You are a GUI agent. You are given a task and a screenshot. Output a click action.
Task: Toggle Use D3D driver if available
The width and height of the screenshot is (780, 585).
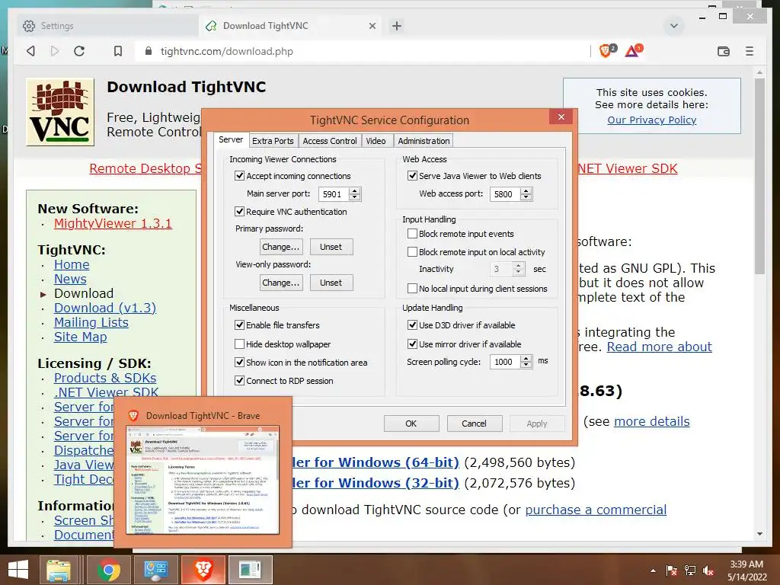412,324
